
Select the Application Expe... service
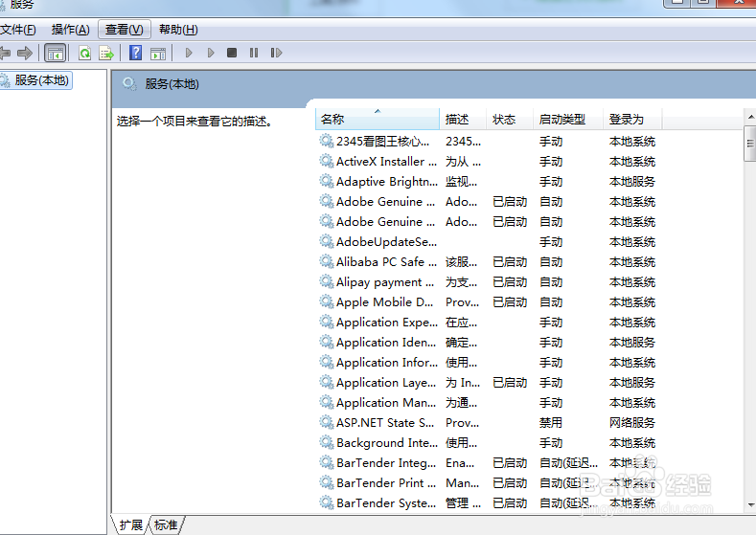pyautogui.click(x=487, y=323)
